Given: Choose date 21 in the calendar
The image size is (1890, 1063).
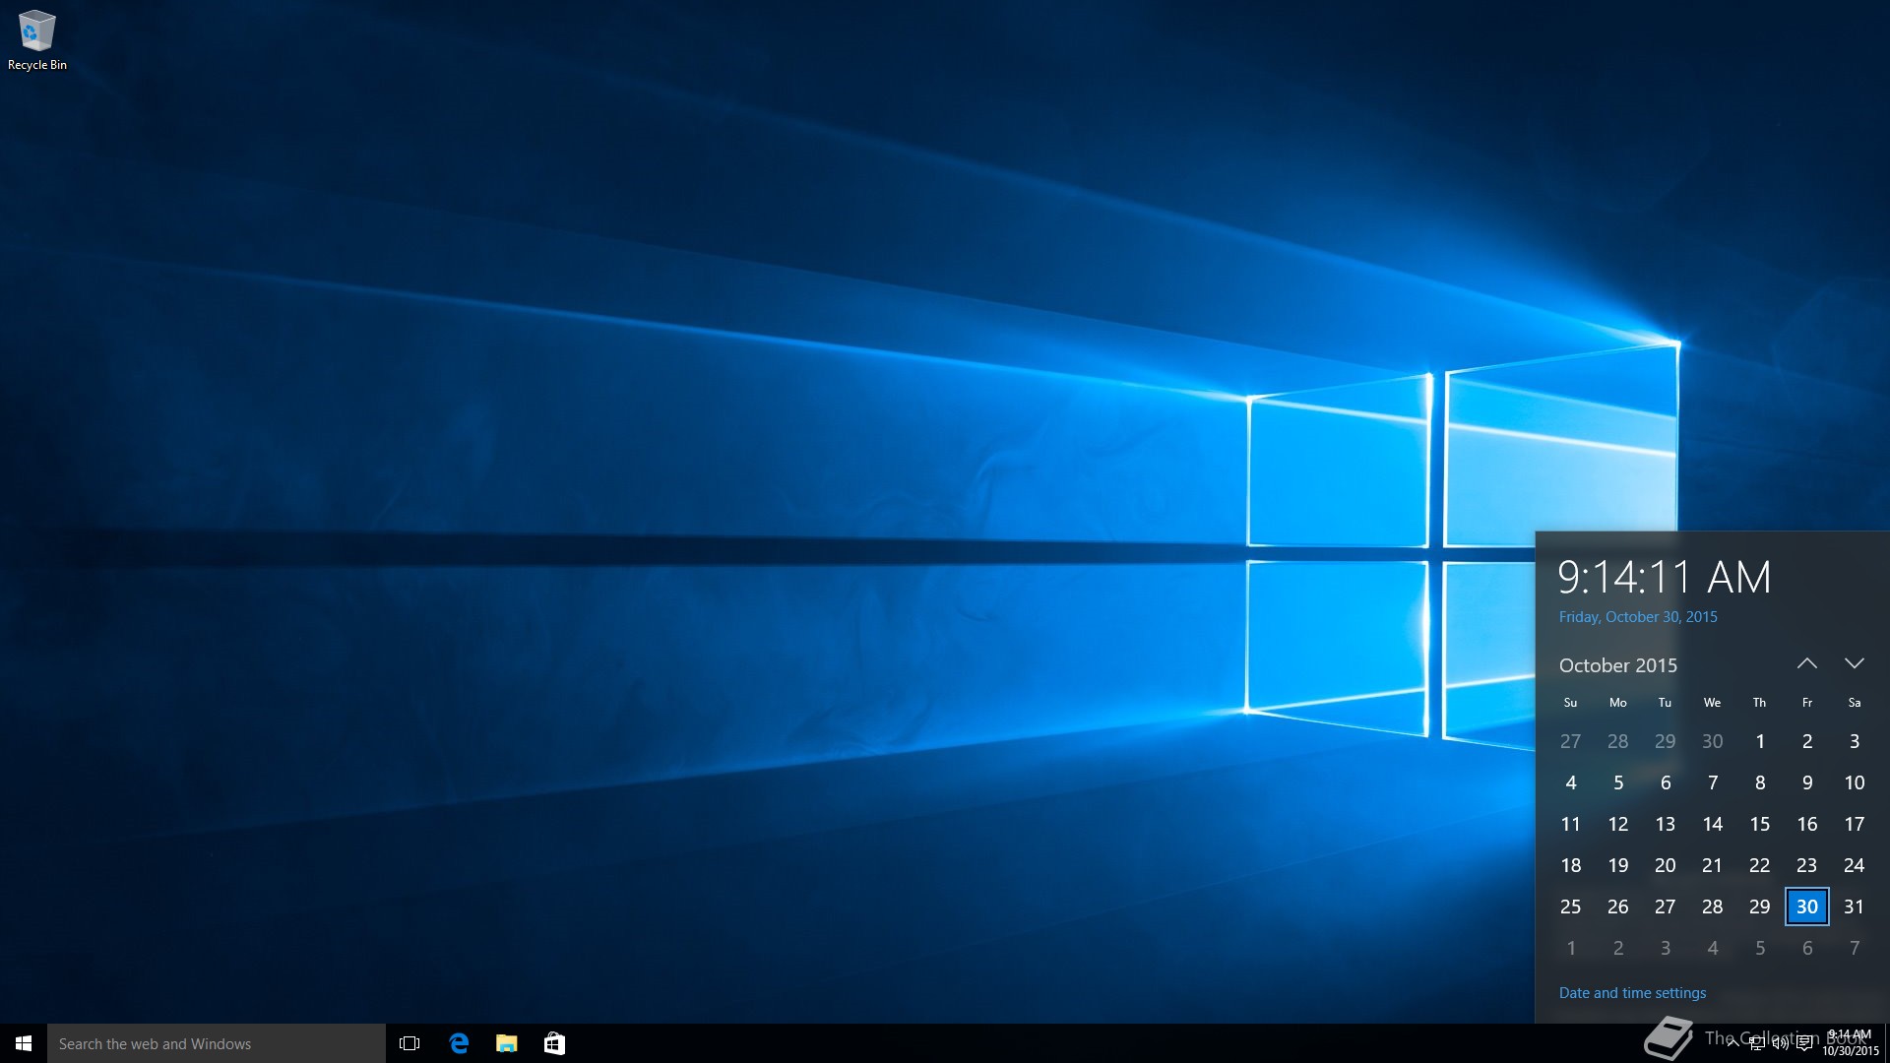Looking at the screenshot, I should pyautogui.click(x=1713, y=865).
